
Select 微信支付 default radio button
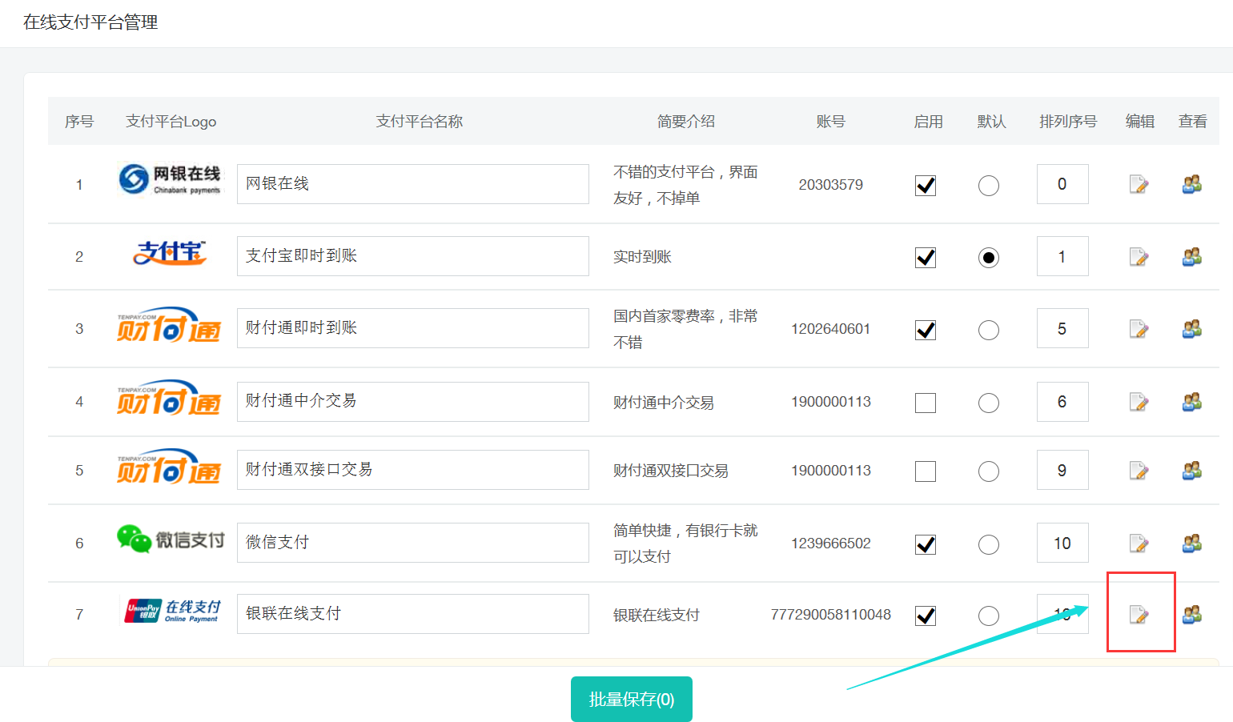click(x=989, y=544)
